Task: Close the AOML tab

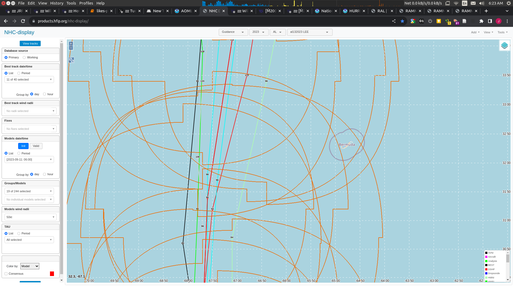Action: 196,11
